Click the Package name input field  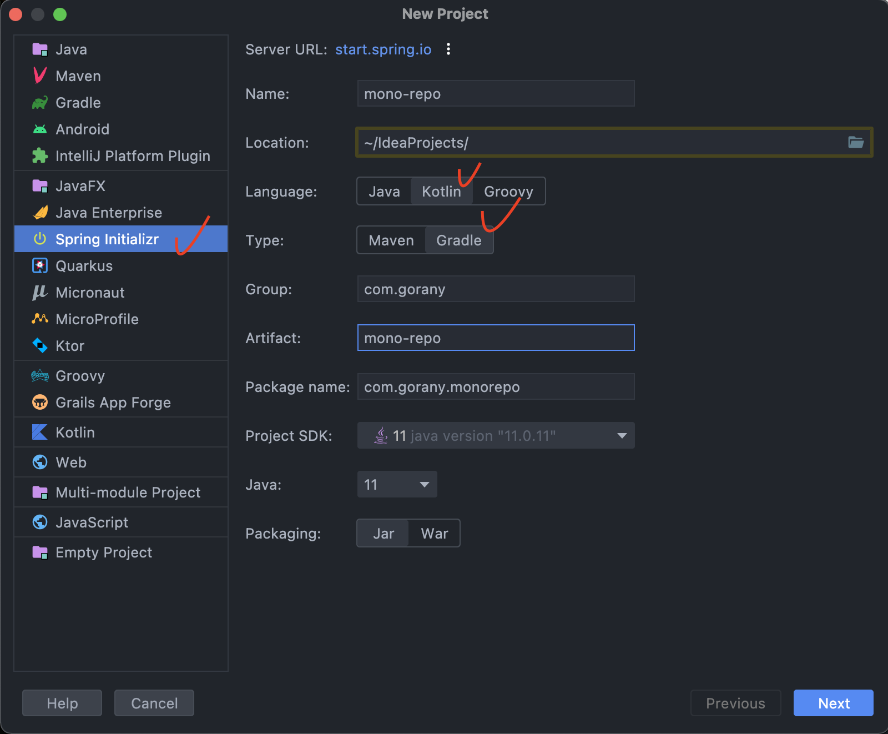[x=496, y=387]
